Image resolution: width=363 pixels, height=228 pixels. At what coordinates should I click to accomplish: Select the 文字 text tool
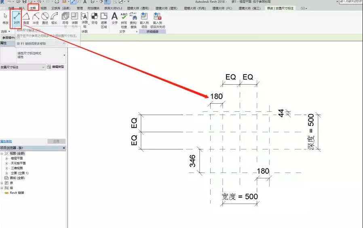[x=114, y=19]
